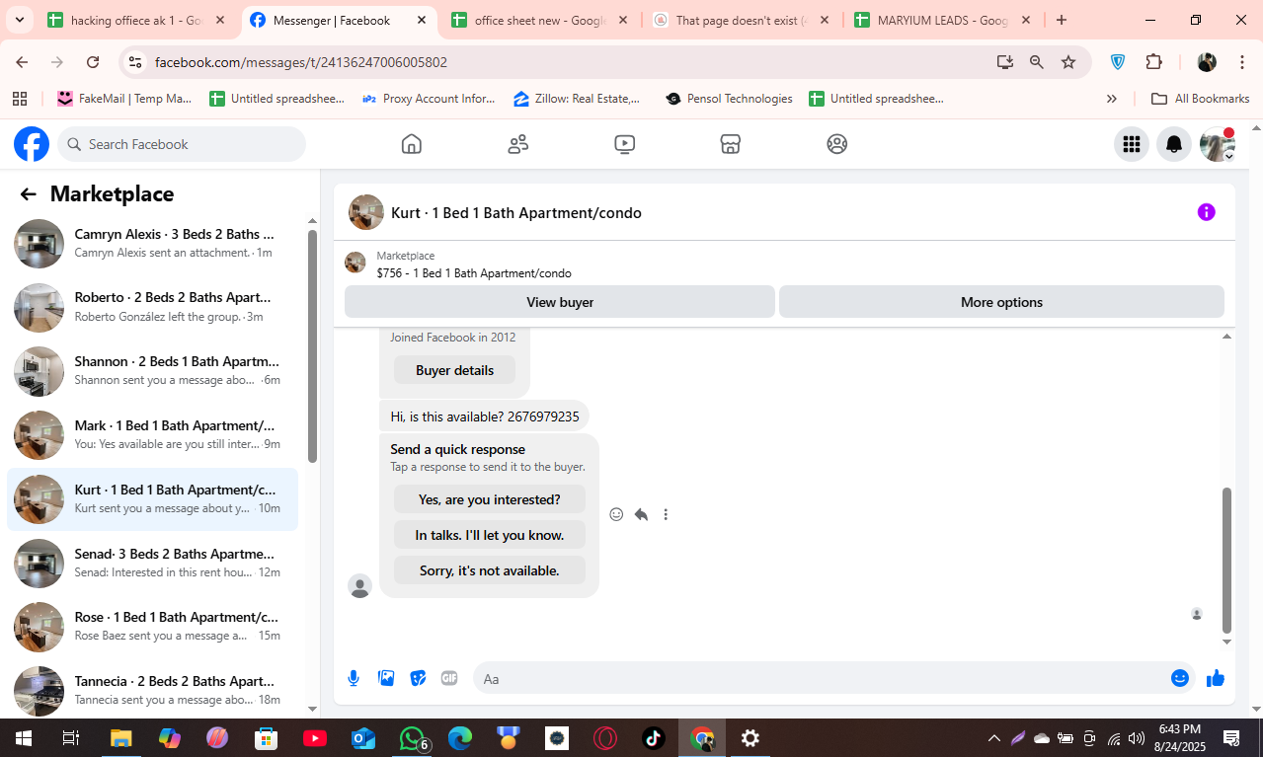Screen dimensions: 1263x757
Task: Show hidden system tray icons
Action: [994, 738]
